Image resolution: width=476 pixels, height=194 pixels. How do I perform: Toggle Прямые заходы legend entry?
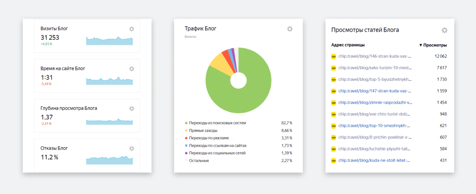click(203, 131)
